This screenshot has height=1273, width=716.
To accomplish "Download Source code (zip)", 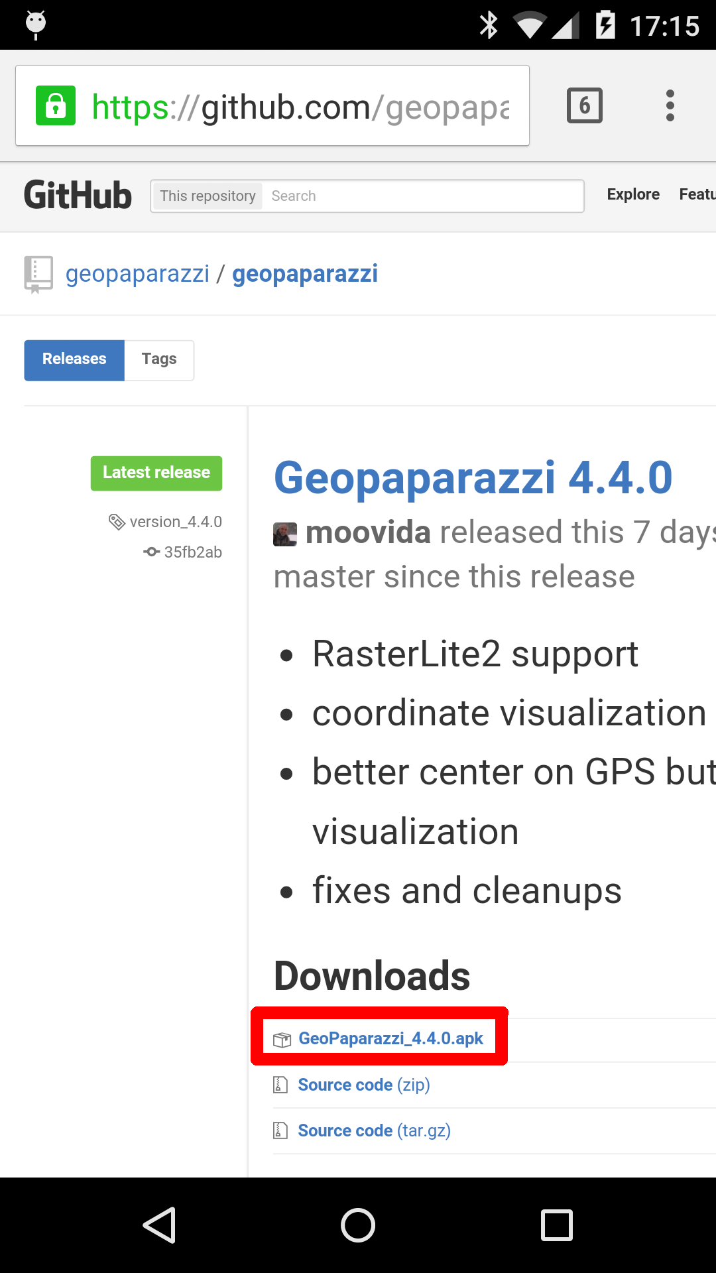I will [x=364, y=1085].
